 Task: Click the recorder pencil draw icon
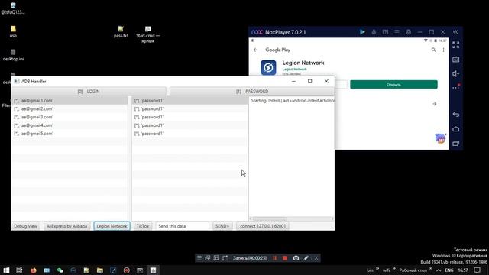306,258
